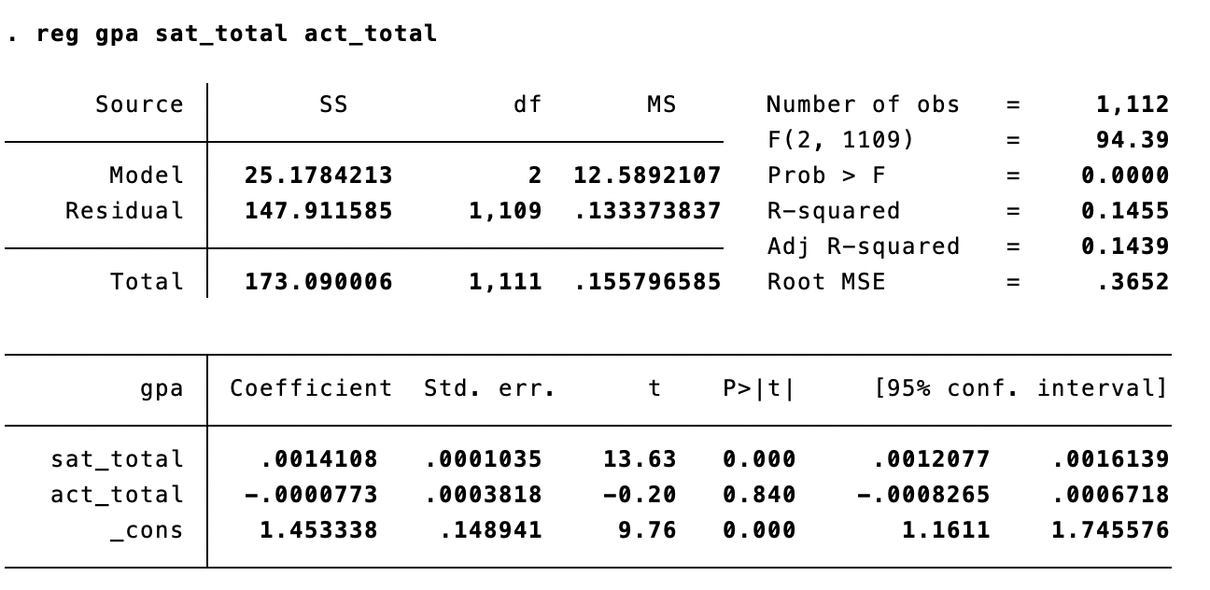Screen dimensions: 1210x590
Task: Select Adj R-squared value 0.1439
Action: point(1124,246)
